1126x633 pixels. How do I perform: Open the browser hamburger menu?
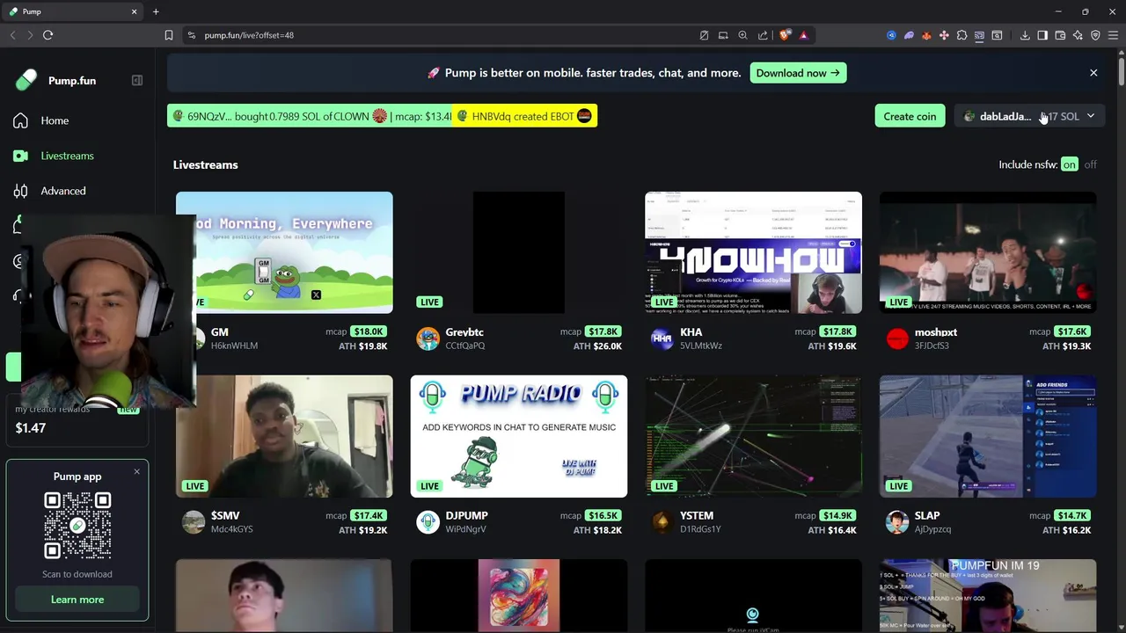click(x=1113, y=35)
